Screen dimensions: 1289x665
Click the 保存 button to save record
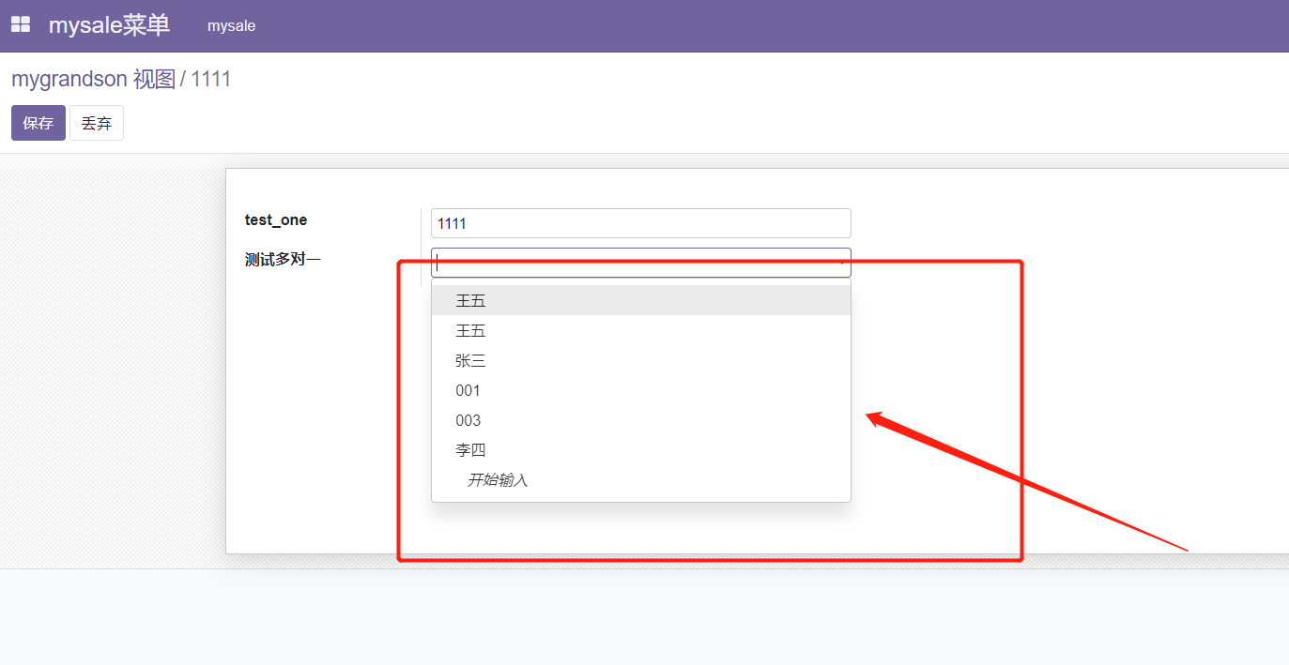point(38,123)
